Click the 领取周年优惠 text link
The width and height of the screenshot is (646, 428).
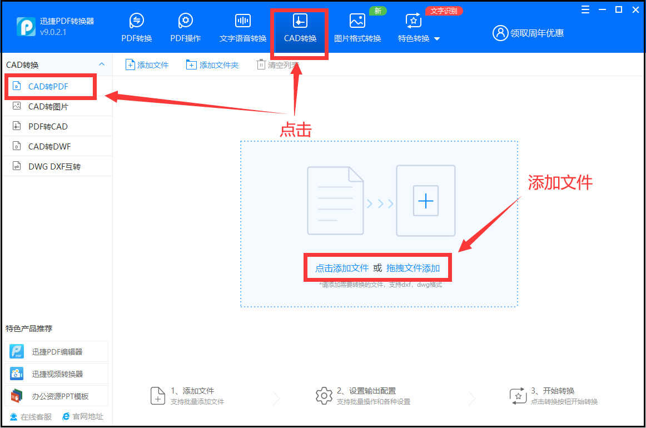tap(537, 33)
